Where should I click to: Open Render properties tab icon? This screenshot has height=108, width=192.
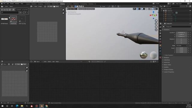(x=160, y=31)
